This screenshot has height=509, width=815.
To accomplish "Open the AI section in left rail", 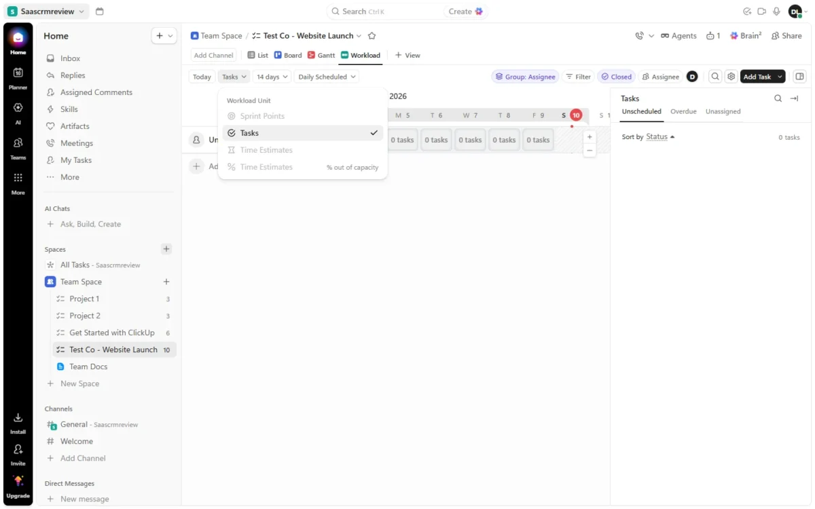I will click(18, 113).
